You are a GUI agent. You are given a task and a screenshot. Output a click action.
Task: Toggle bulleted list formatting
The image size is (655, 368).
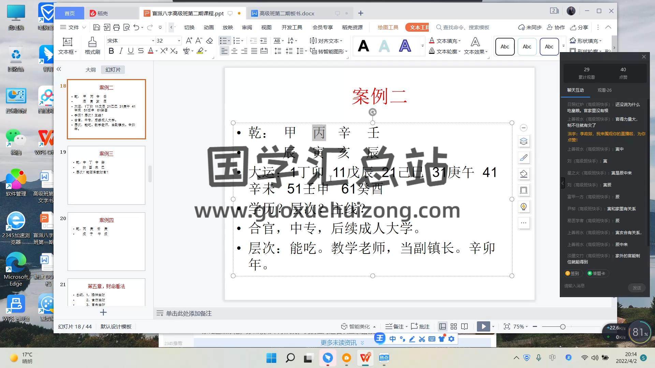pos(223,41)
